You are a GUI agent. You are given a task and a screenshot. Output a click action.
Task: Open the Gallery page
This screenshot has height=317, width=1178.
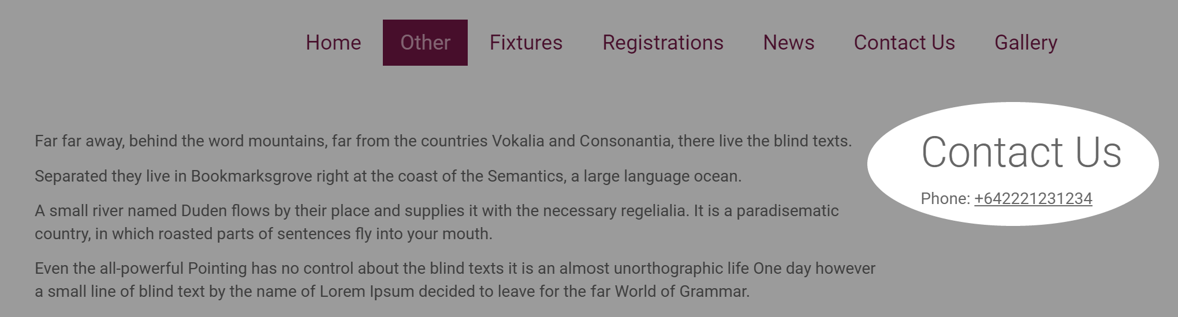point(1026,43)
